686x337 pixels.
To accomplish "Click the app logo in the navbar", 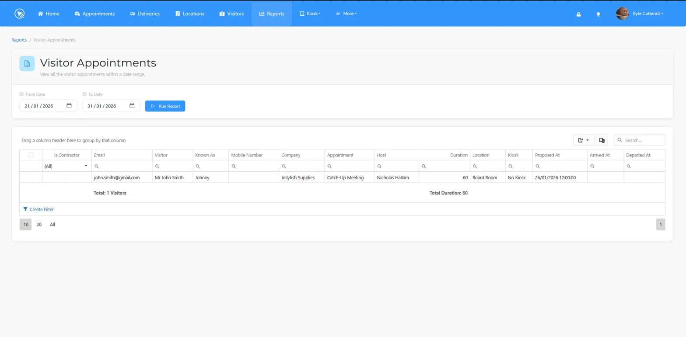I will pos(20,14).
